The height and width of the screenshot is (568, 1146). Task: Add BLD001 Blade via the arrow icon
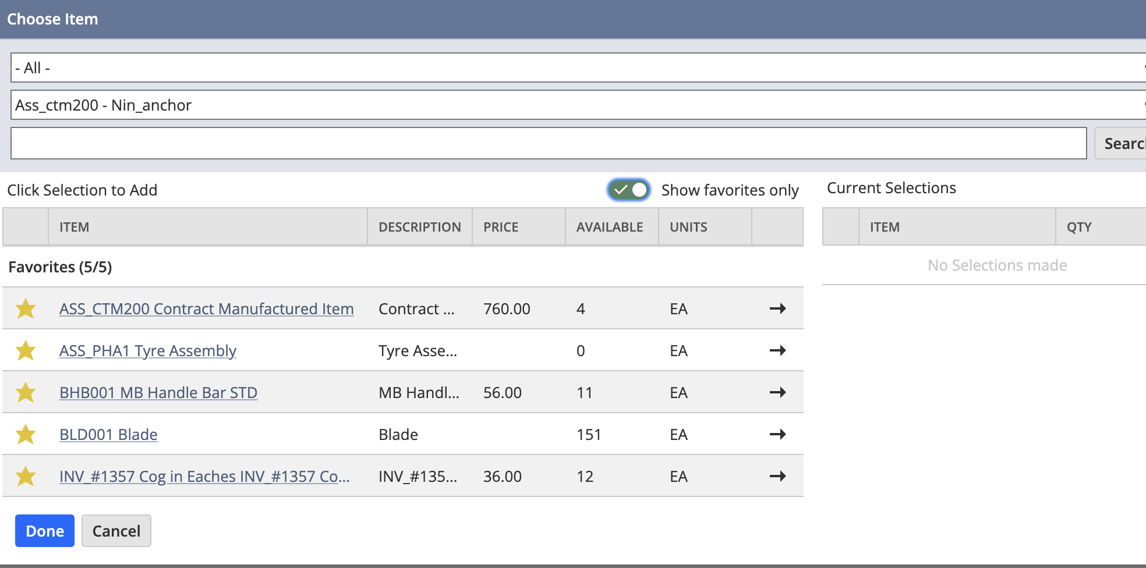point(777,434)
